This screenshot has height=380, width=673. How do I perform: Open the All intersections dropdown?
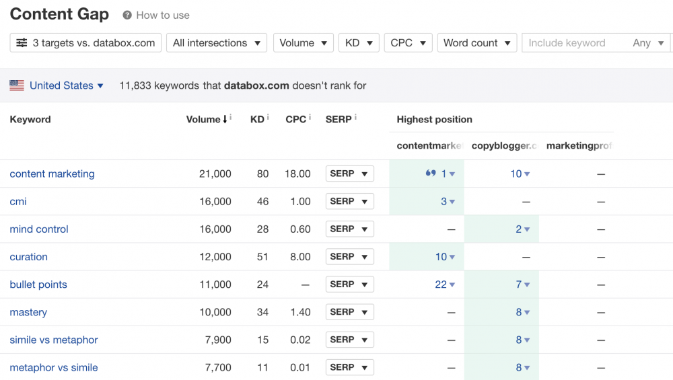pyautogui.click(x=216, y=43)
